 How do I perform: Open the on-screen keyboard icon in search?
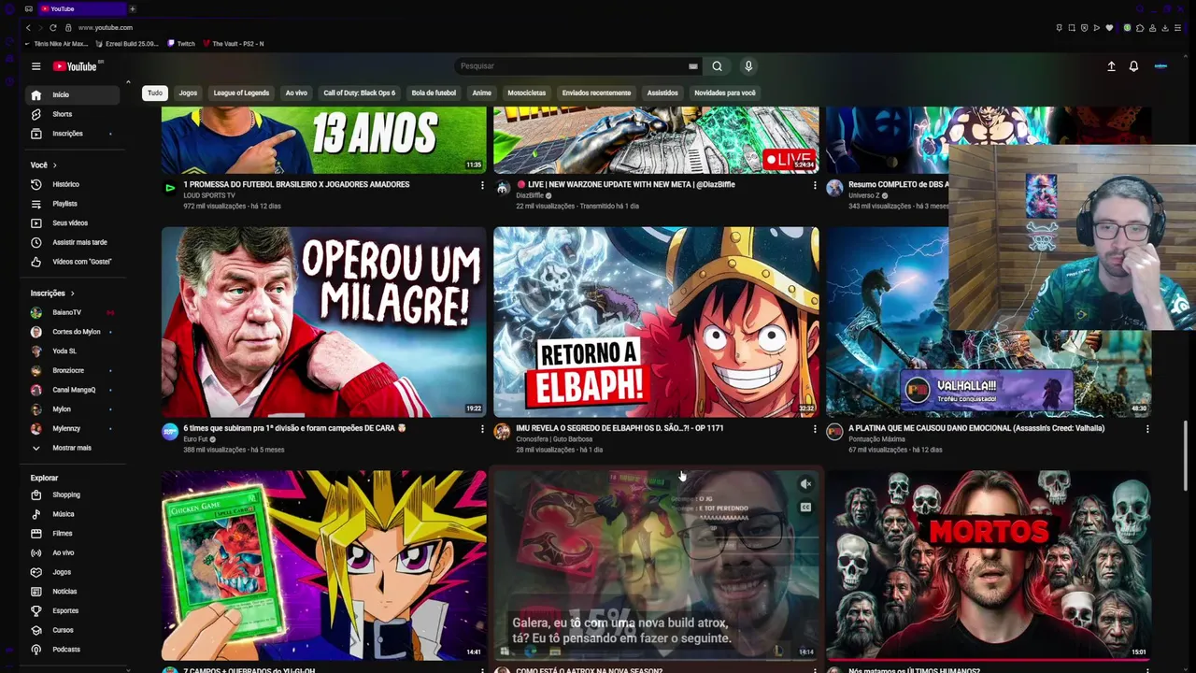[692, 66]
